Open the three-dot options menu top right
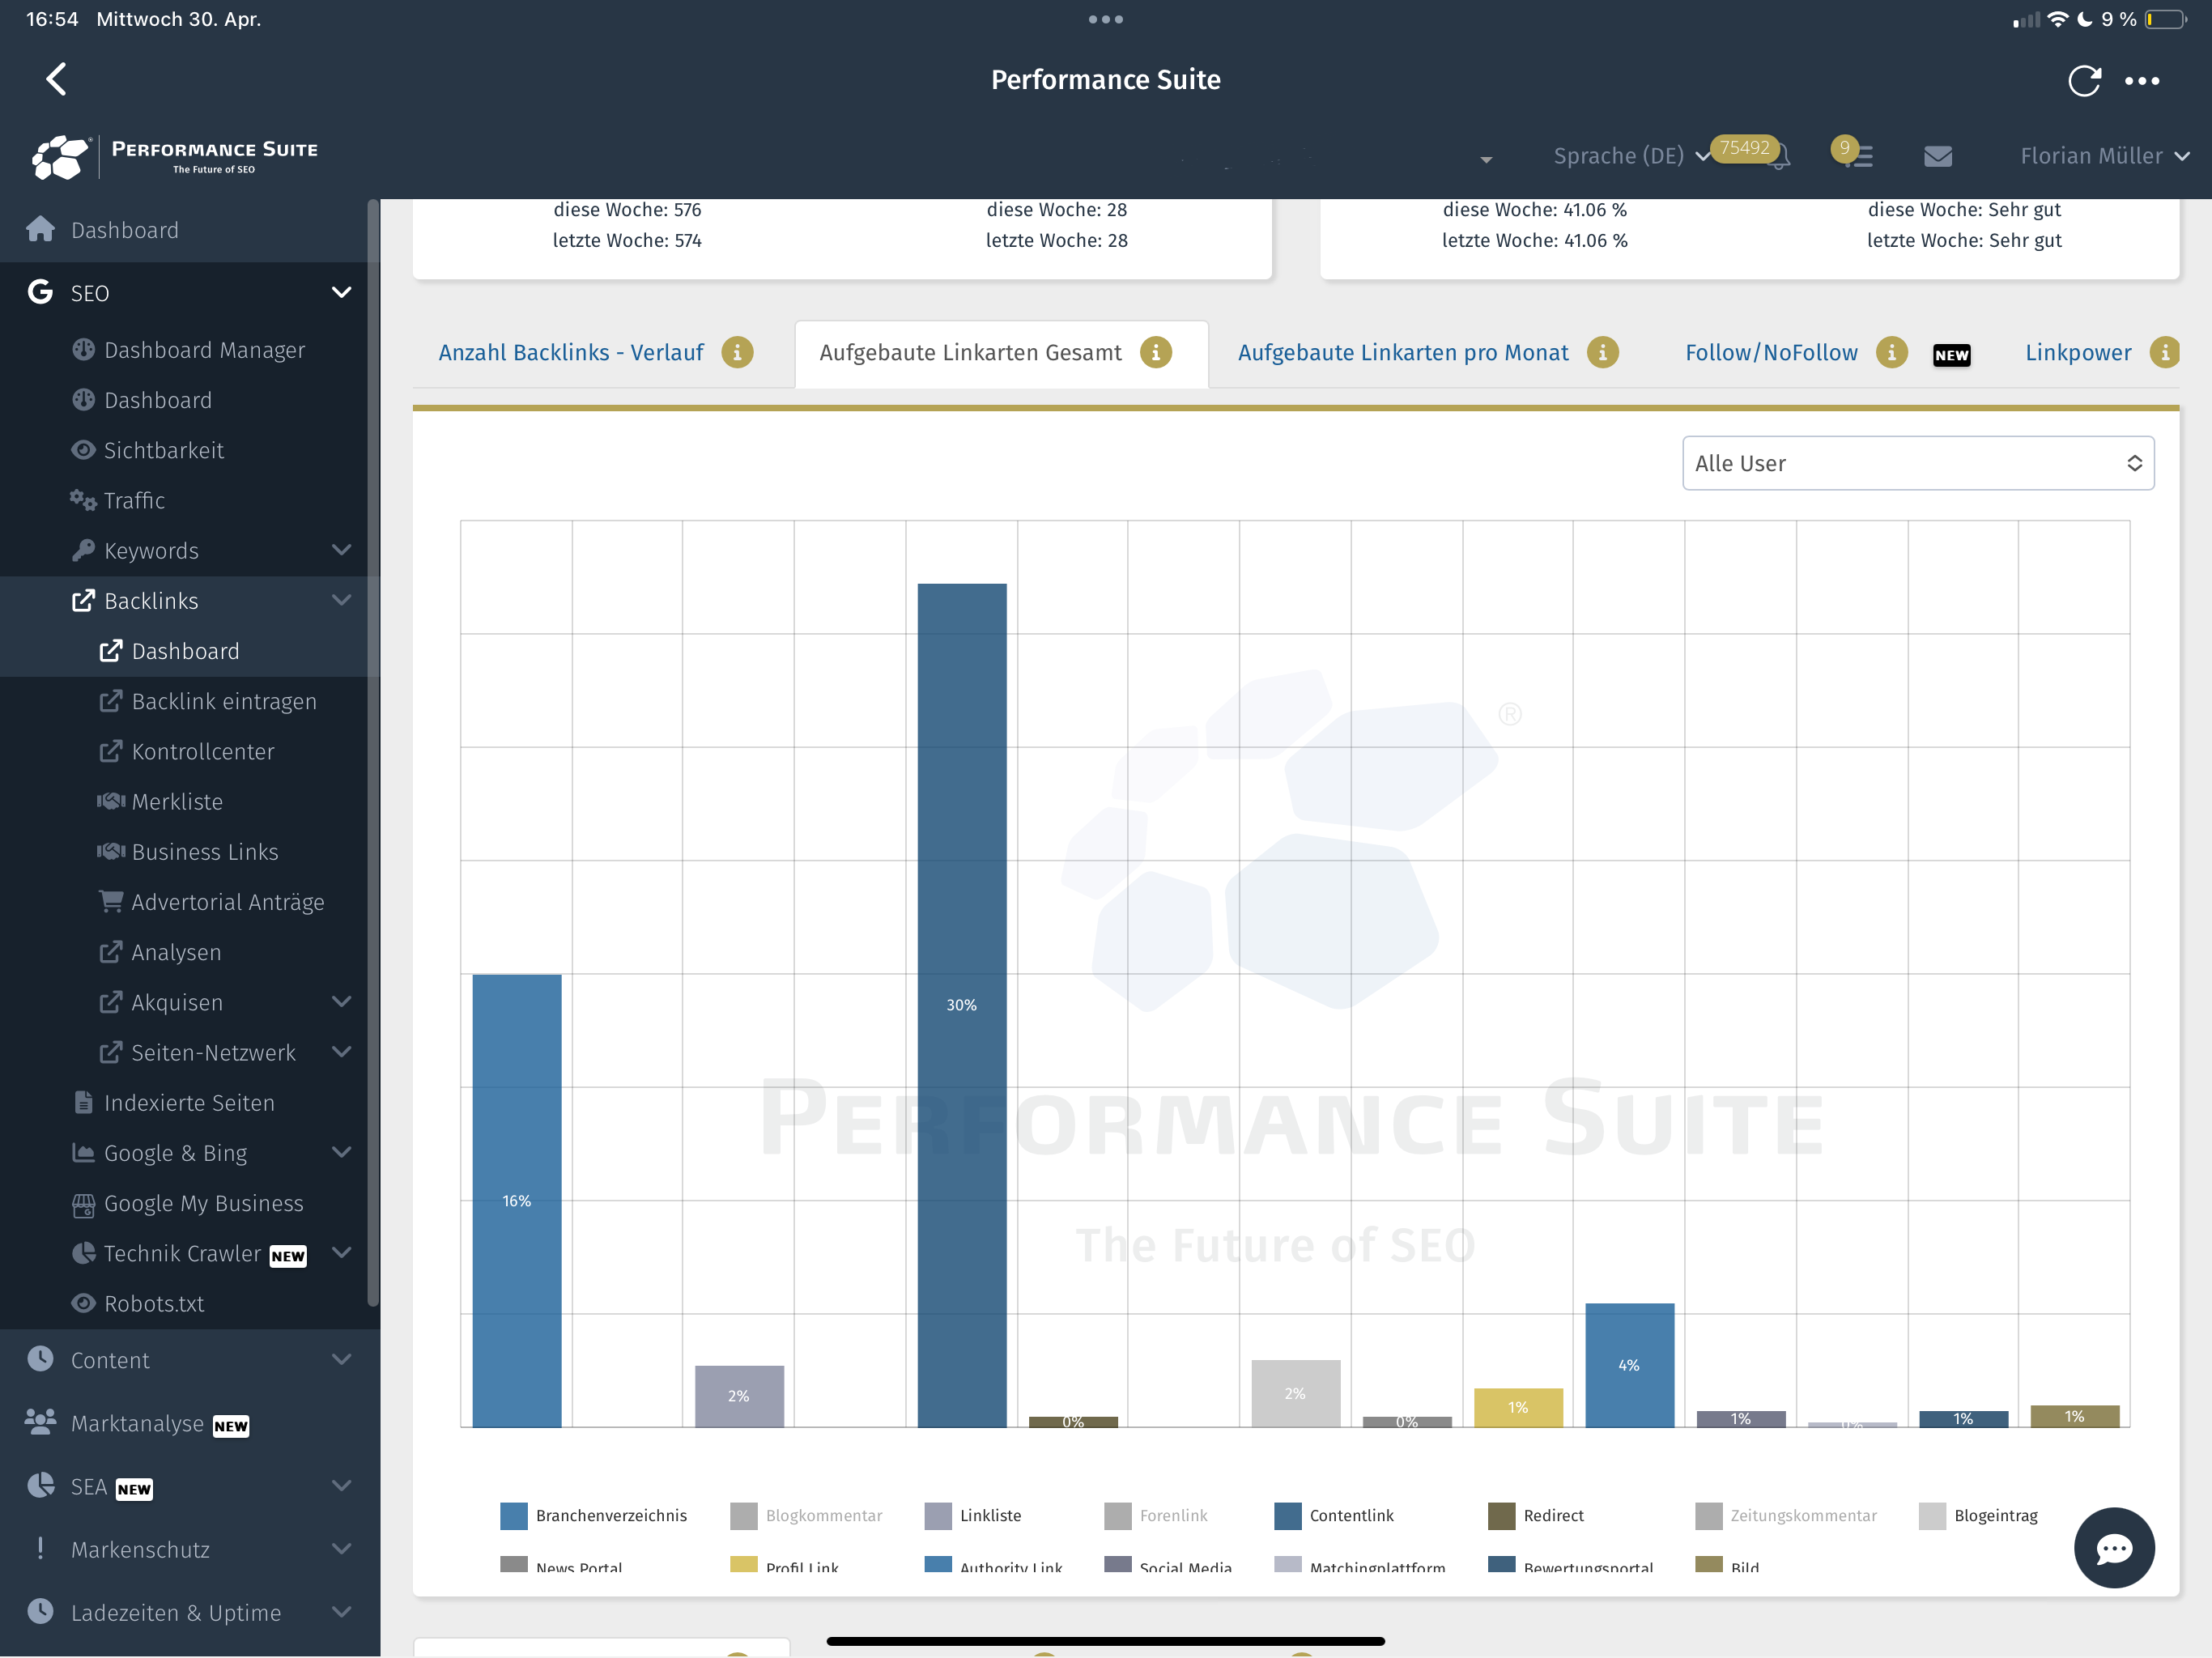Viewport: 2212px width, 1658px height. pyautogui.click(x=2142, y=81)
